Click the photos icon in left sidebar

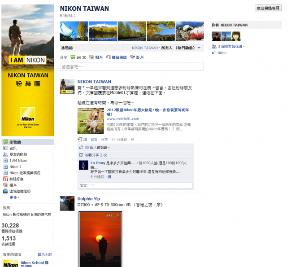pos(5,185)
